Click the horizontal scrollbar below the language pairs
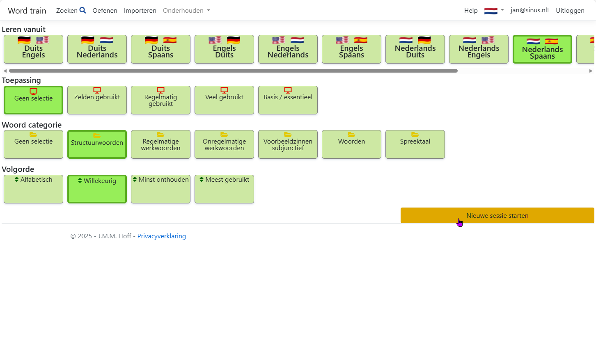This screenshot has height=363, width=596. tap(230, 70)
